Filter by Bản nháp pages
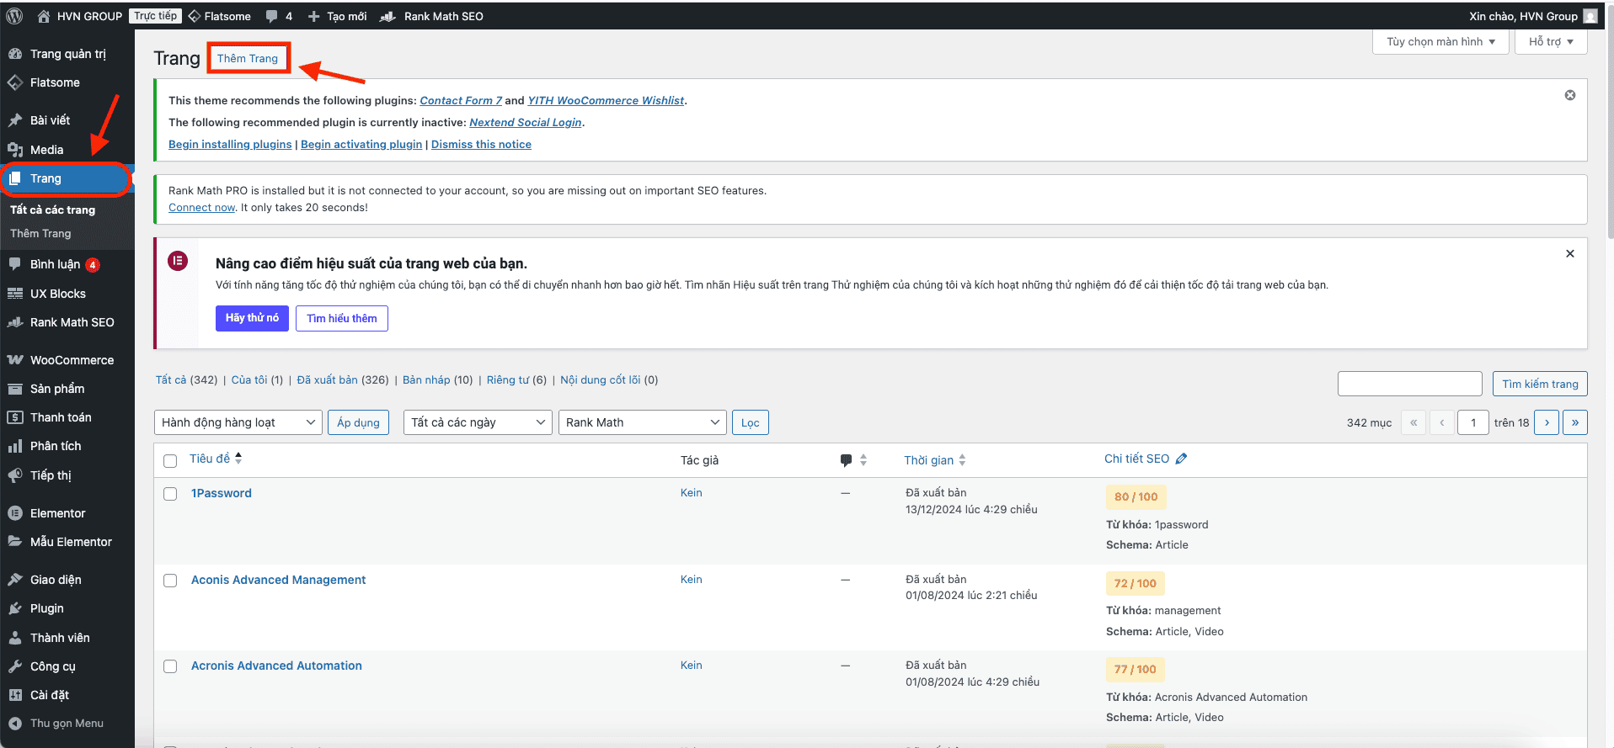 (x=426, y=380)
